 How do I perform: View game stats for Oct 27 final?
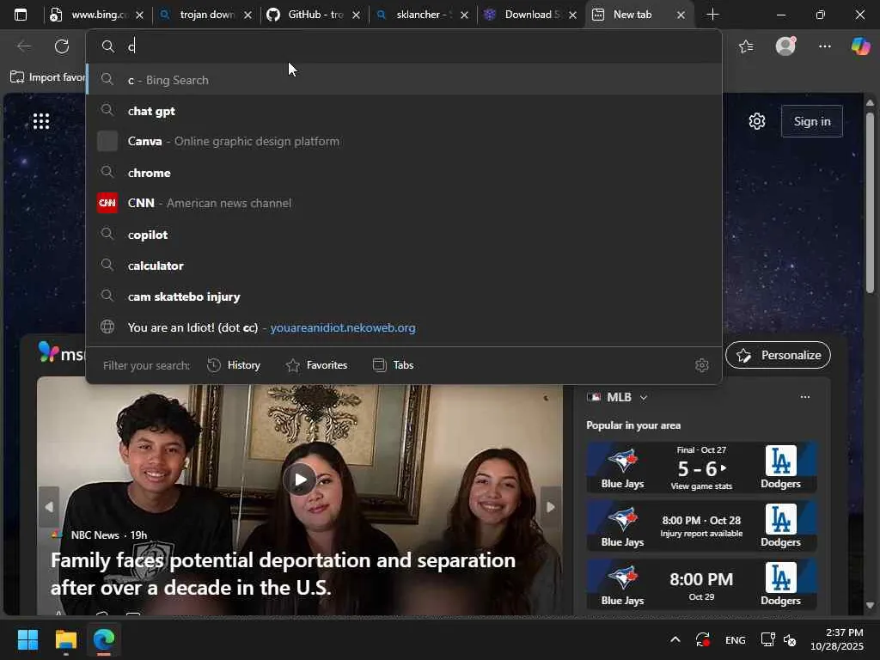[701, 486]
